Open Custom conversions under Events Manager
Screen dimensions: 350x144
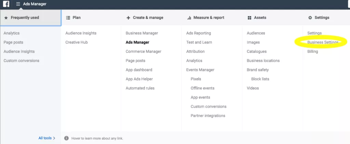[x=208, y=107]
